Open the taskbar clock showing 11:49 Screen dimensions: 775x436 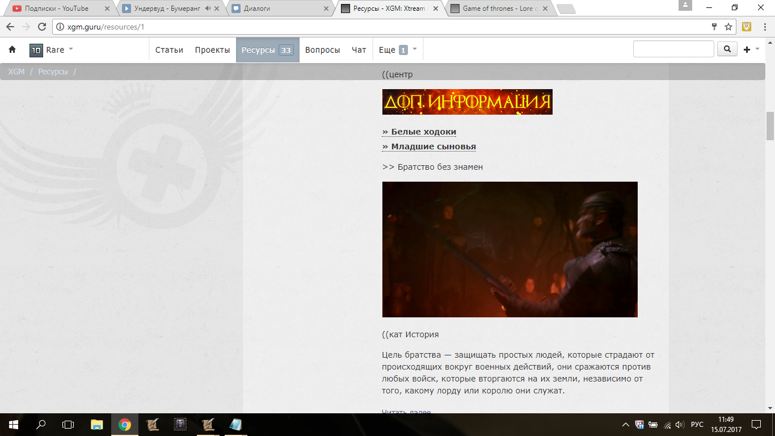point(726,425)
